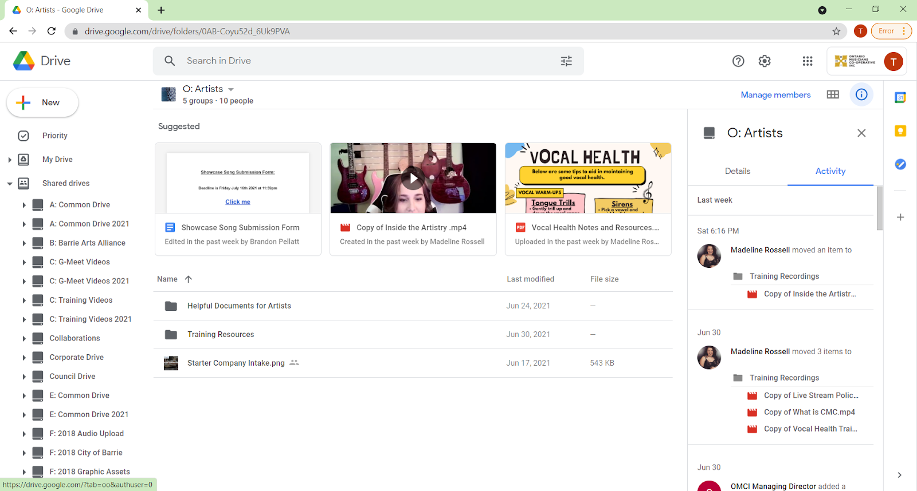917x491 pixels.
Task: Open Google Tasks side panel icon
Action: (900, 164)
